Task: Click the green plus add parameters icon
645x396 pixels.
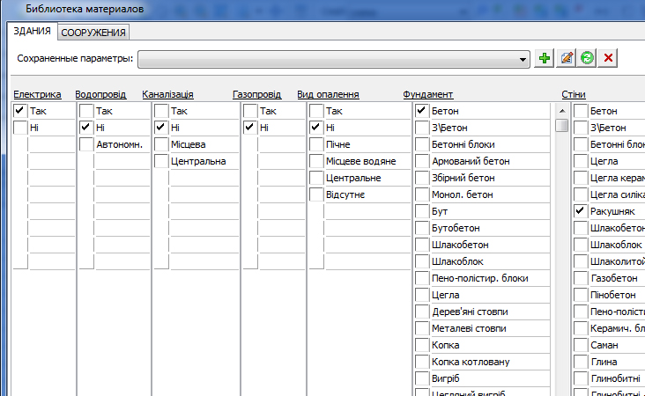Action: click(x=545, y=58)
